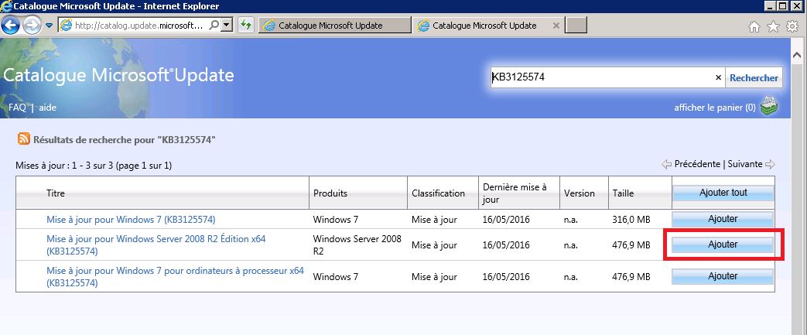The width and height of the screenshot is (807, 335).
Task: Click Ajouter for Windows Server 2008 R2 update
Action: pos(723,245)
